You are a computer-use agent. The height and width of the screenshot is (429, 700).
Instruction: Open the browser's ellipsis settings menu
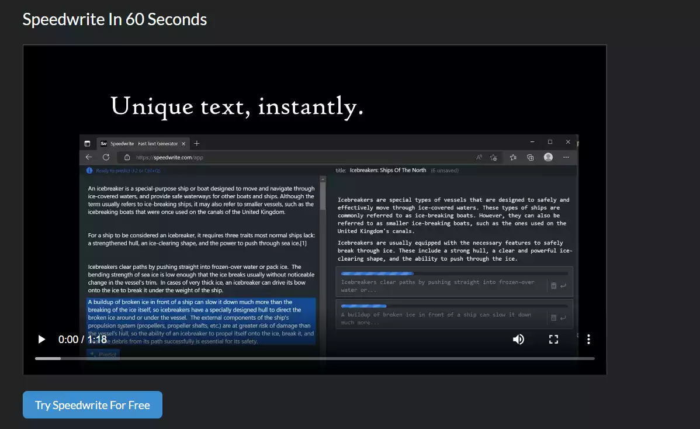pos(566,157)
